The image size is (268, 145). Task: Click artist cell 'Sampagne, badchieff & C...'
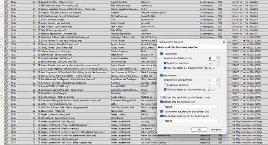point(124,90)
